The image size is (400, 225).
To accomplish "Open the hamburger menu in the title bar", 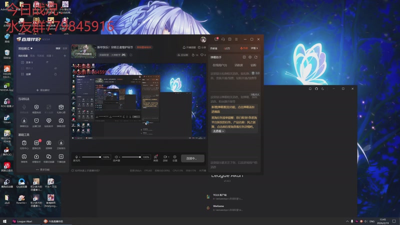I will click(236, 39).
